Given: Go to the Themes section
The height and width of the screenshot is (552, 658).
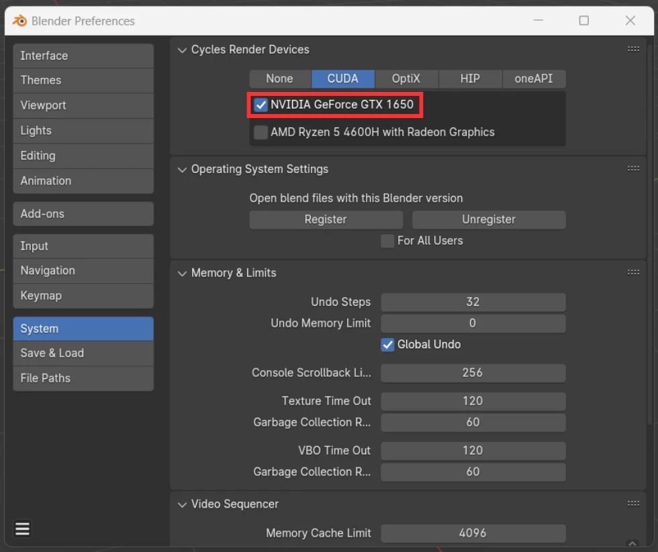Looking at the screenshot, I should click(x=83, y=80).
